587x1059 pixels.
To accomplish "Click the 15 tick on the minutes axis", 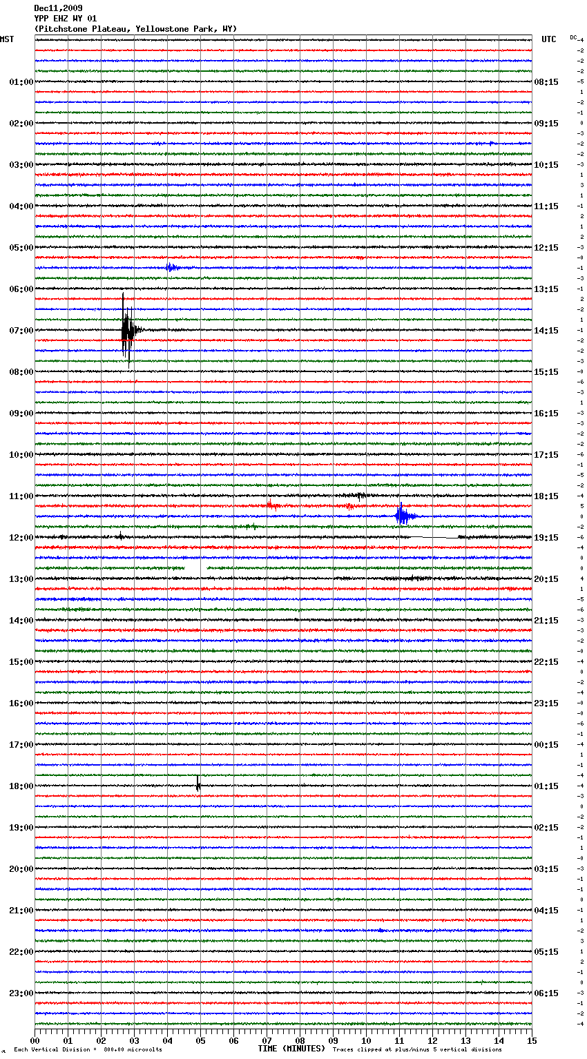I will click(532, 1040).
